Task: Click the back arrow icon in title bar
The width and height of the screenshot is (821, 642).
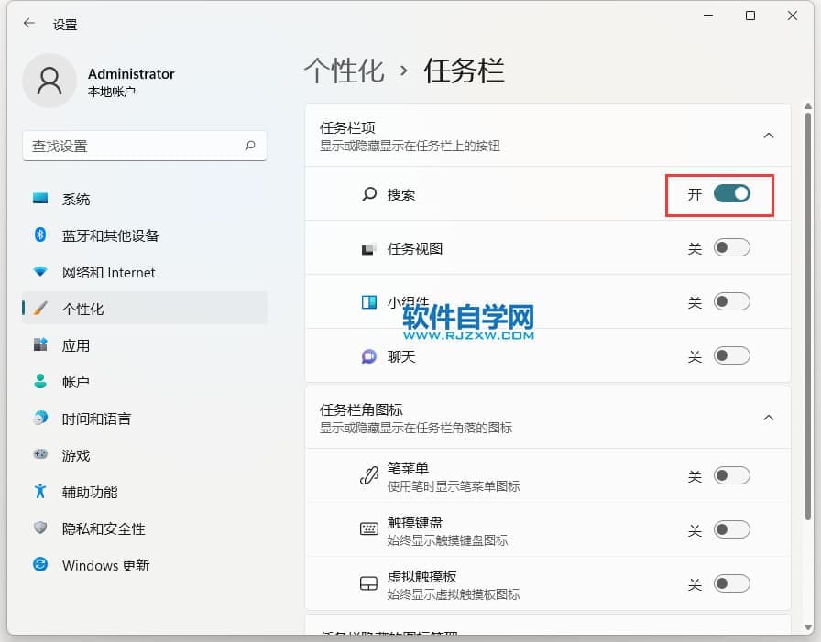Action: pyautogui.click(x=29, y=25)
